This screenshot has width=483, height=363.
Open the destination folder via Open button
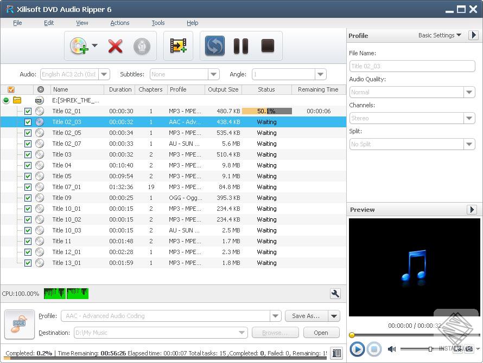(321, 332)
